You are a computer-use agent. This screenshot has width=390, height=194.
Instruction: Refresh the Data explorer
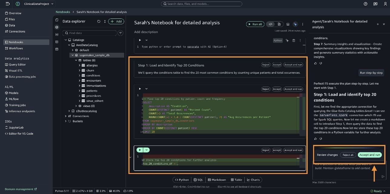(x=99, y=22)
